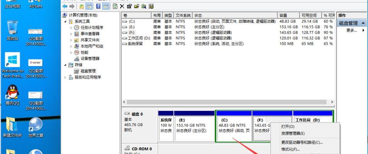Toggle the show/hide console tree icon
The height and width of the screenshot is (154, 368).
(89, 6)
